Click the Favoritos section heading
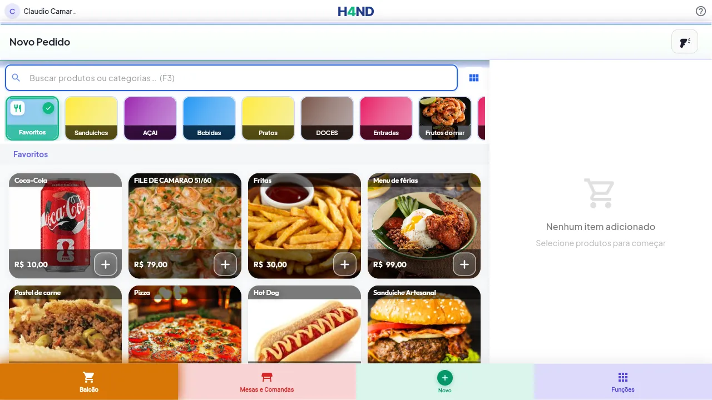 31,154
